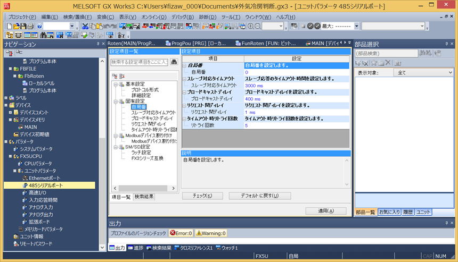
Task: Show navigation window toolbar icon
Action: point(10,35)
